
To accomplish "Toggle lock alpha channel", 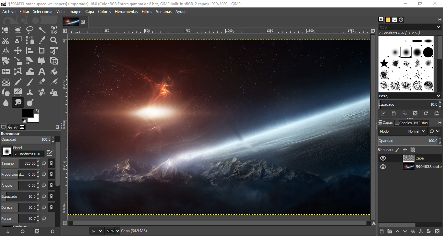I will coord(413,150).
